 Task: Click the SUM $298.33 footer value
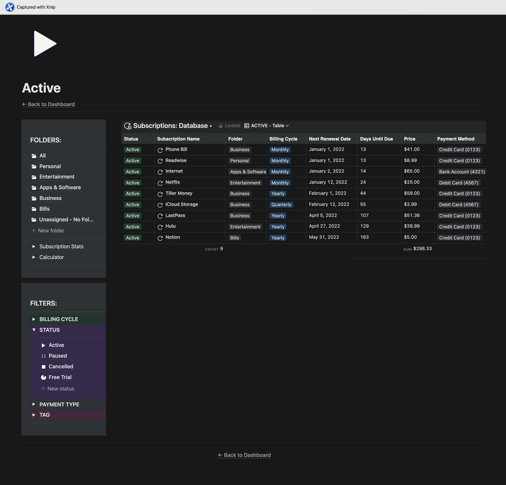417,249
